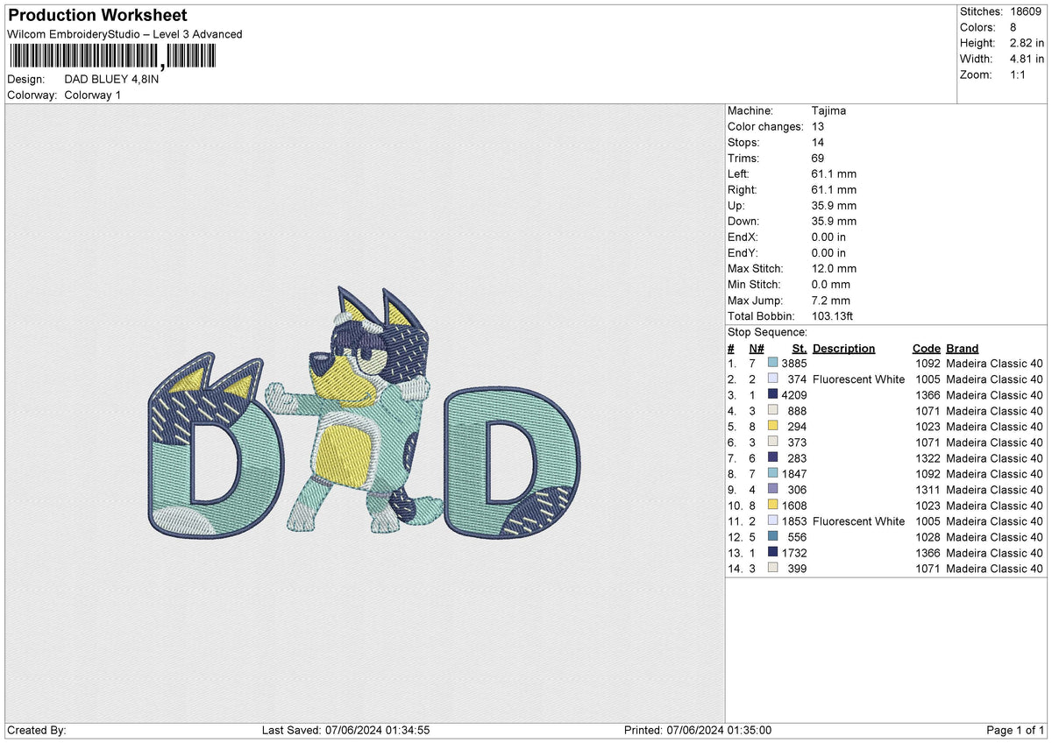Select the 'Last Saved: 07/06/2024 01:34:55' footer text
Viewport: 1052px width, 743px height.
345,730
